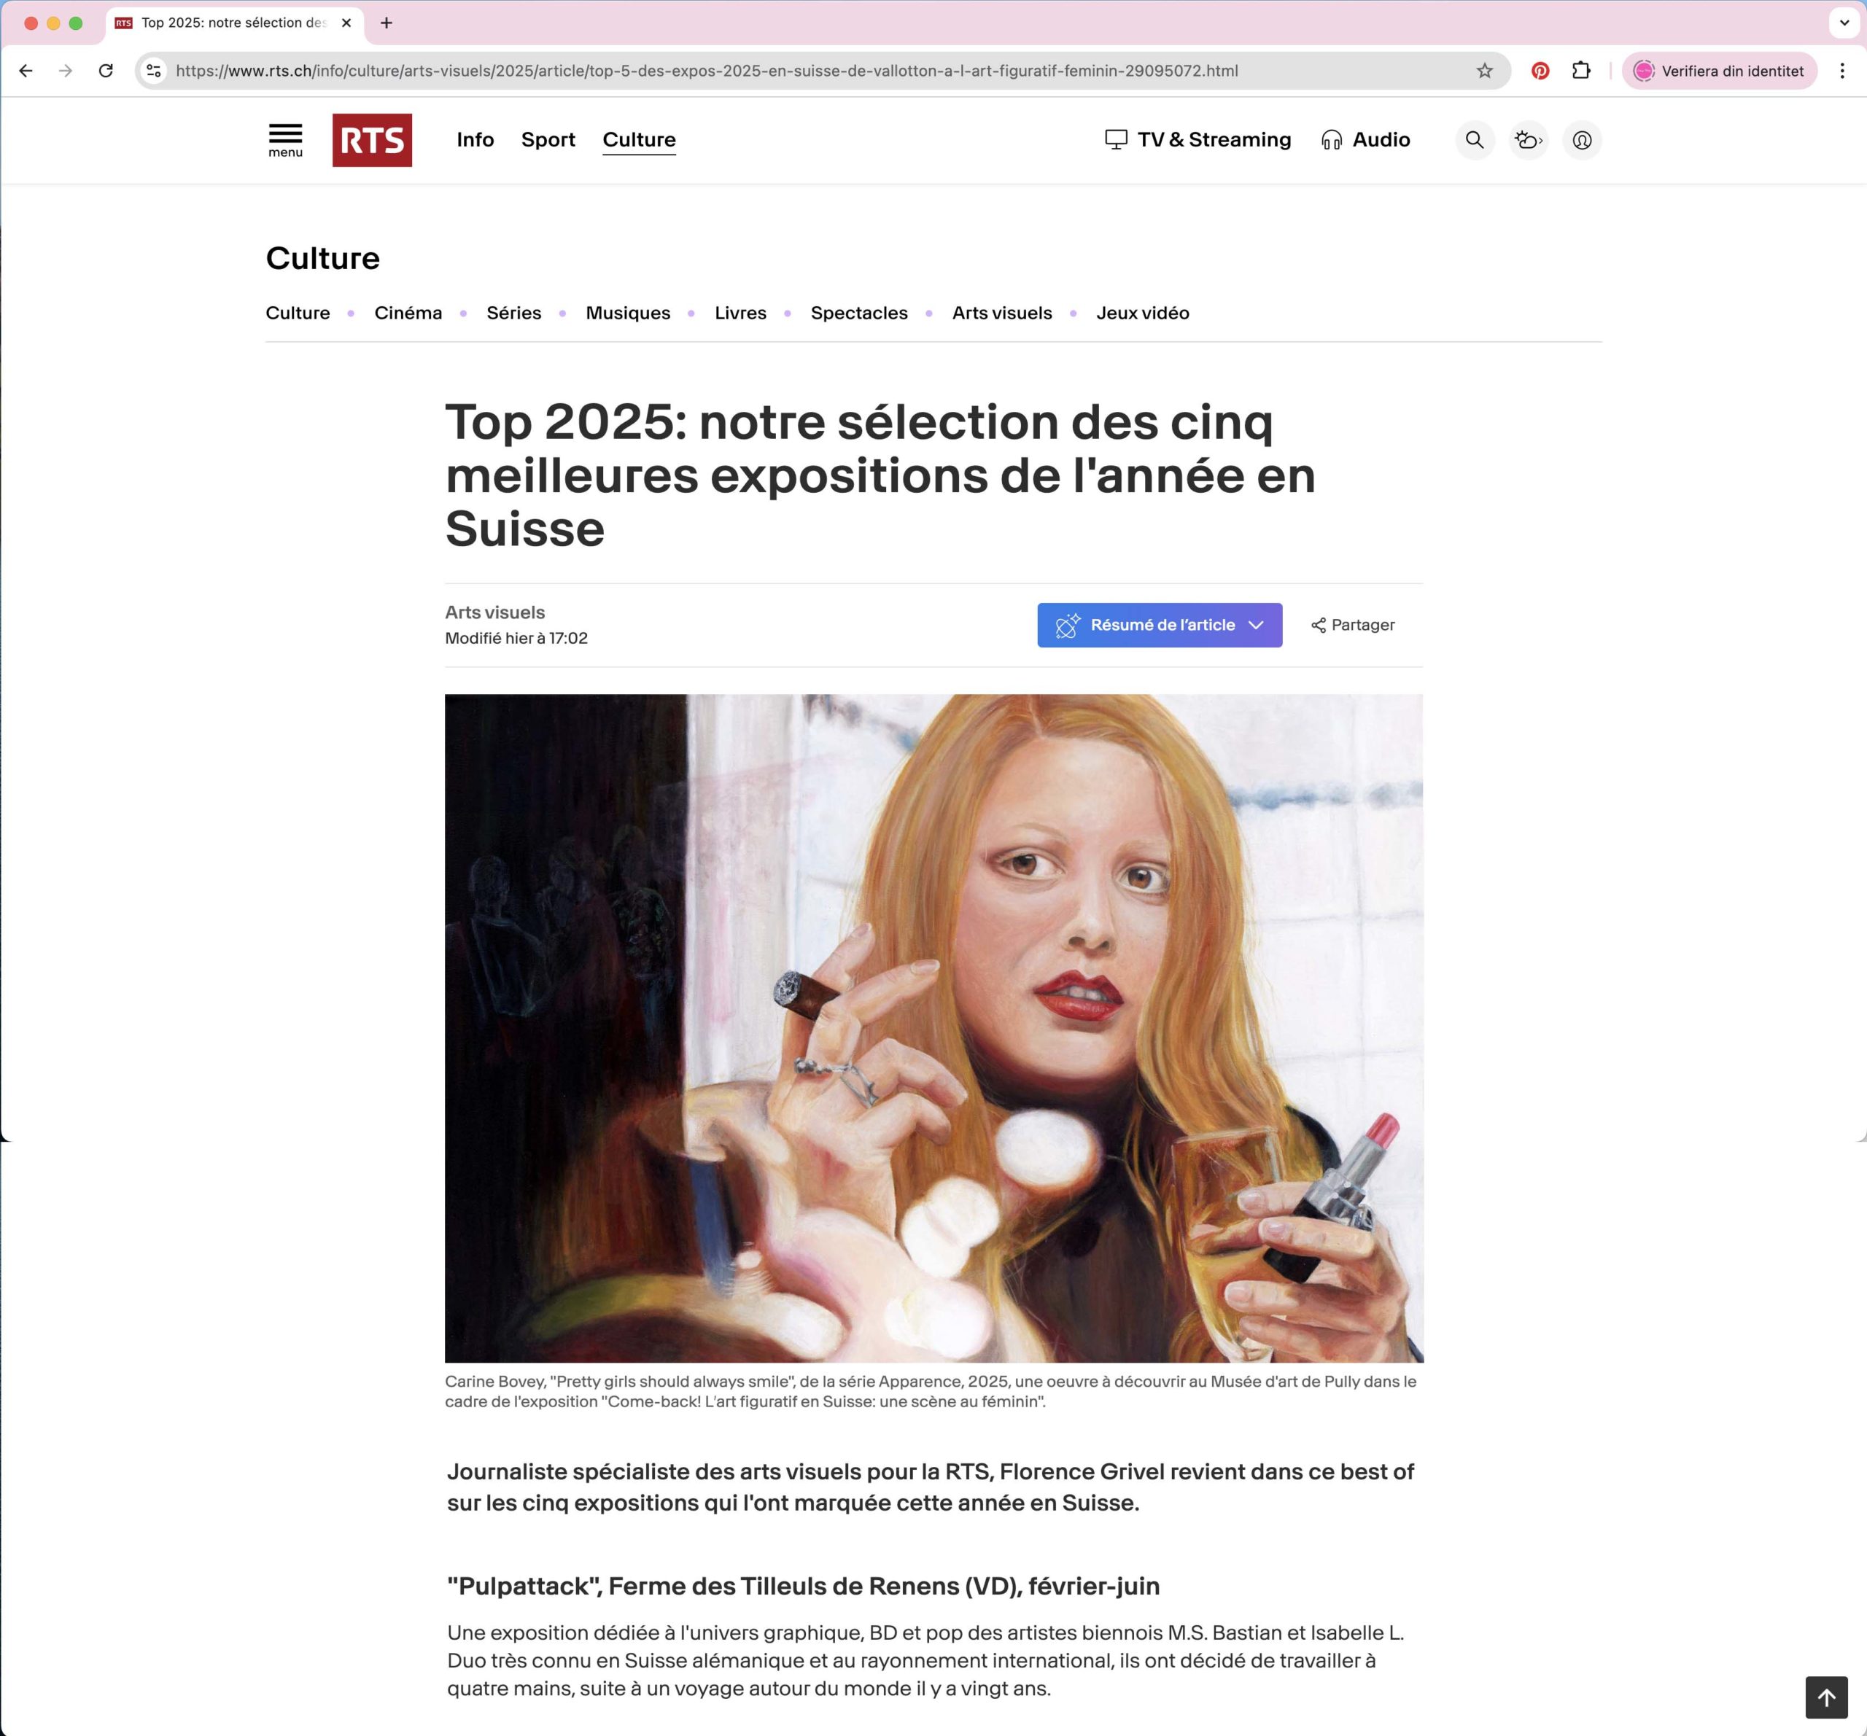1867x1736 pixels.
Task: Open the Chrome three-dot menu
Action: pyautogui.click(x=1841, y=71)
